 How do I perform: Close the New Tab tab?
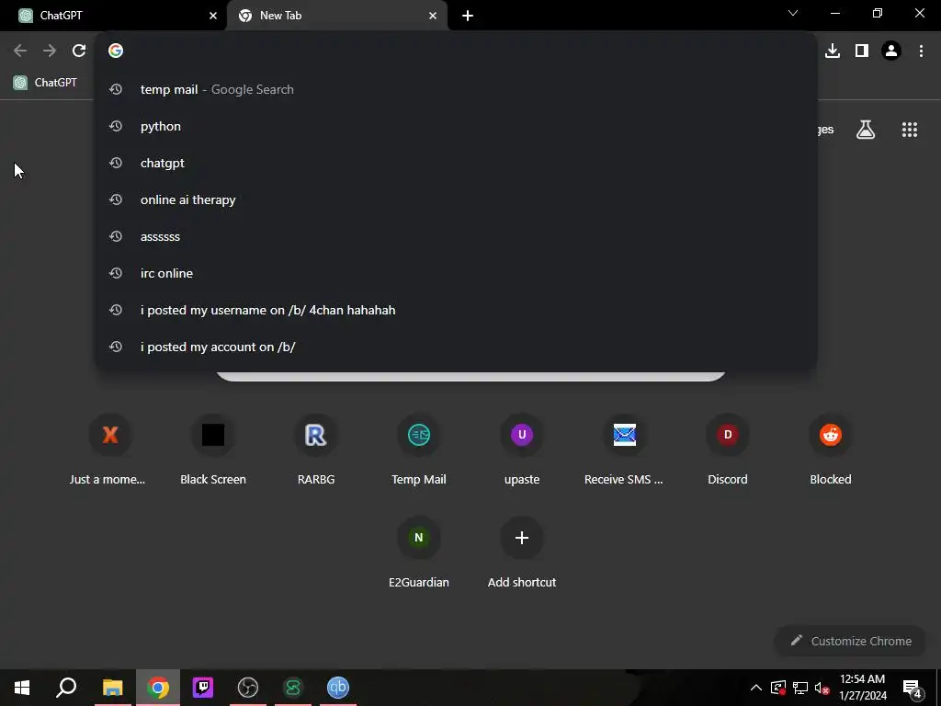(x=433, y=16)
